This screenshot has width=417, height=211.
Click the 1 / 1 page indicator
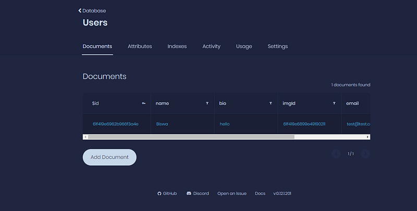click(x=351, y=154)
